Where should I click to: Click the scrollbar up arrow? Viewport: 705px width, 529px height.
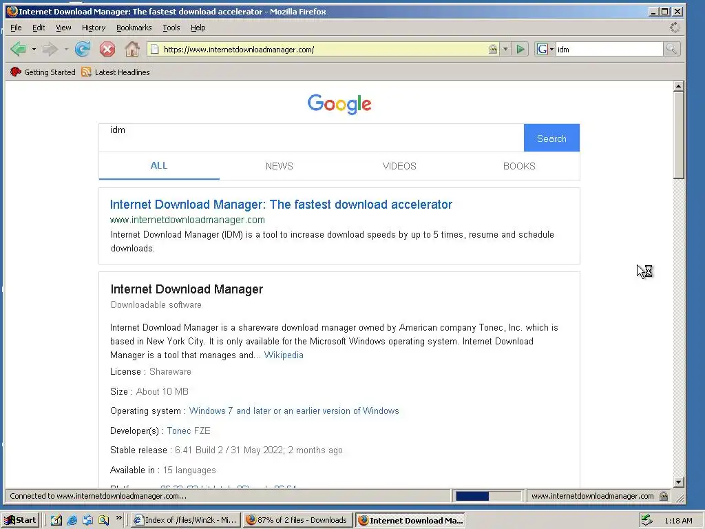[678, 86]
